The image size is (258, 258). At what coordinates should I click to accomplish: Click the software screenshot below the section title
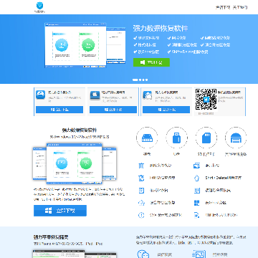point(75,163)
